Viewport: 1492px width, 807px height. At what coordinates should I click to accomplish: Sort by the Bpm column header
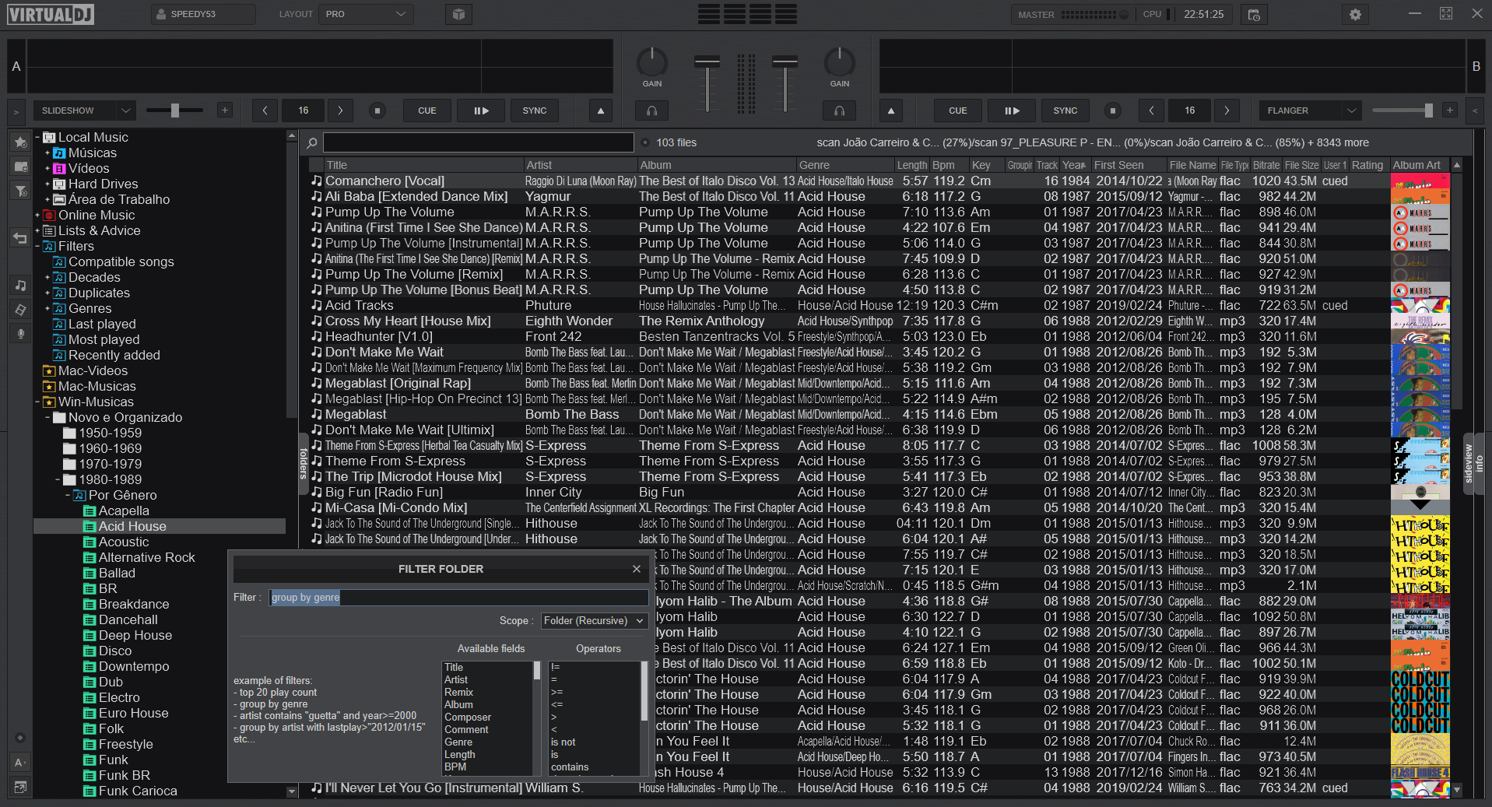tap(950, 165)
